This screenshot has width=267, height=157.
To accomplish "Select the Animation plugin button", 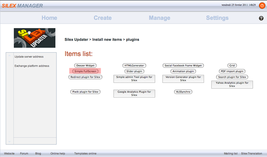I will pyautogui.click(x=183, y=71).
